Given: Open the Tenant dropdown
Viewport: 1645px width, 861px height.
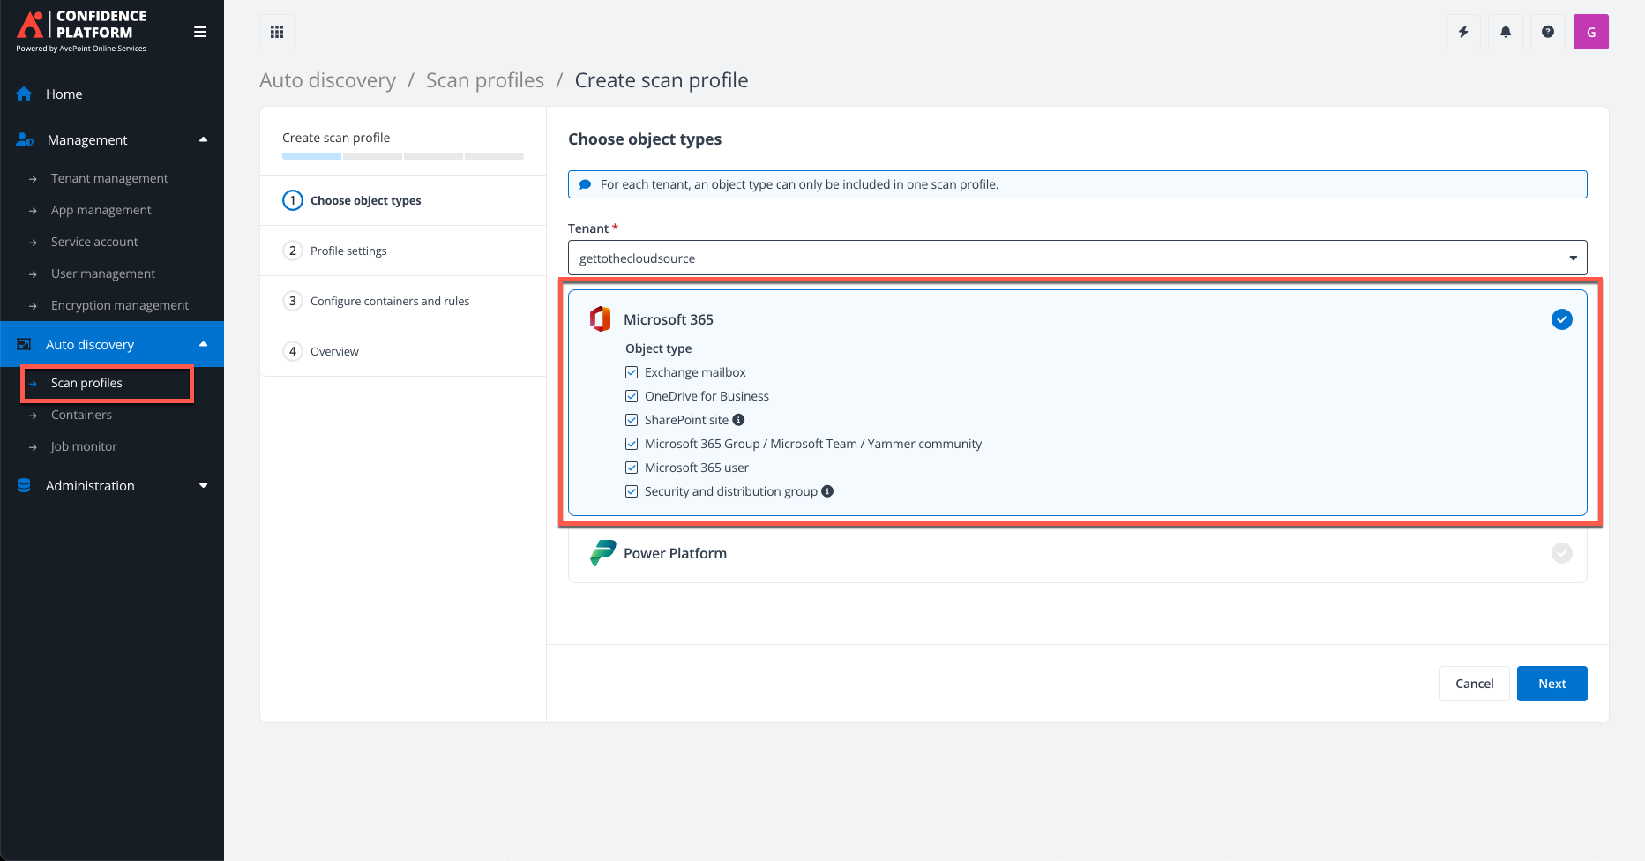Looking at the screenshot, I should click(1574, 258).
